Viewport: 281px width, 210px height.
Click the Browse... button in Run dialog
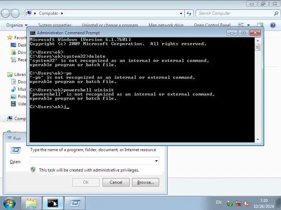coord(145,182)
